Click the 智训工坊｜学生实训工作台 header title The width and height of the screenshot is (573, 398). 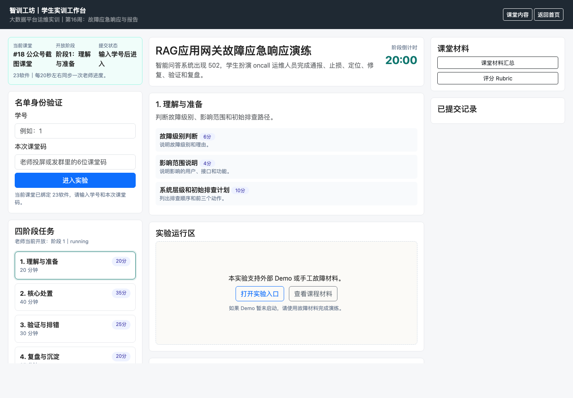[x=48, y=10]
